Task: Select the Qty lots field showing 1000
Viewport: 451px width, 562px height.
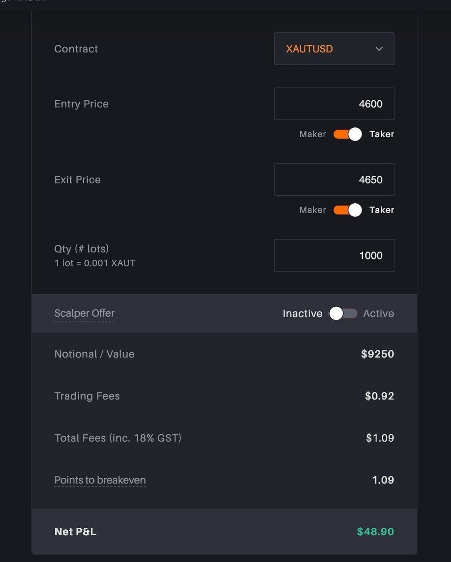Action: (x=334, y=255)
